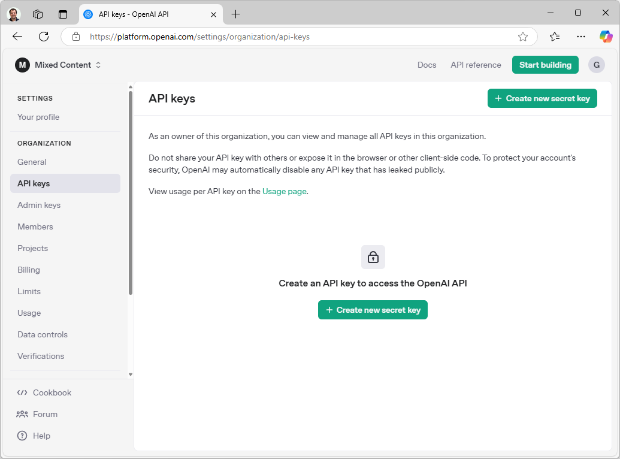
Task: View site information lock icon
Action: pyautogui.click(x=76, y=37)
